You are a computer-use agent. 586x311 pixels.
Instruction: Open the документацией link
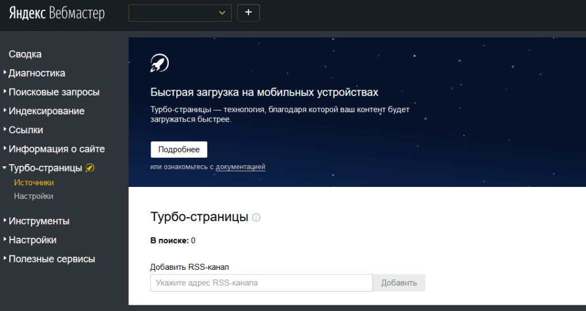click(240, 167)
